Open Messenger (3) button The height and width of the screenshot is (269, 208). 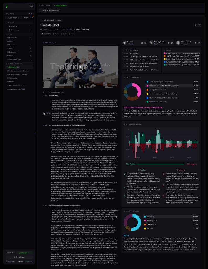14,18
